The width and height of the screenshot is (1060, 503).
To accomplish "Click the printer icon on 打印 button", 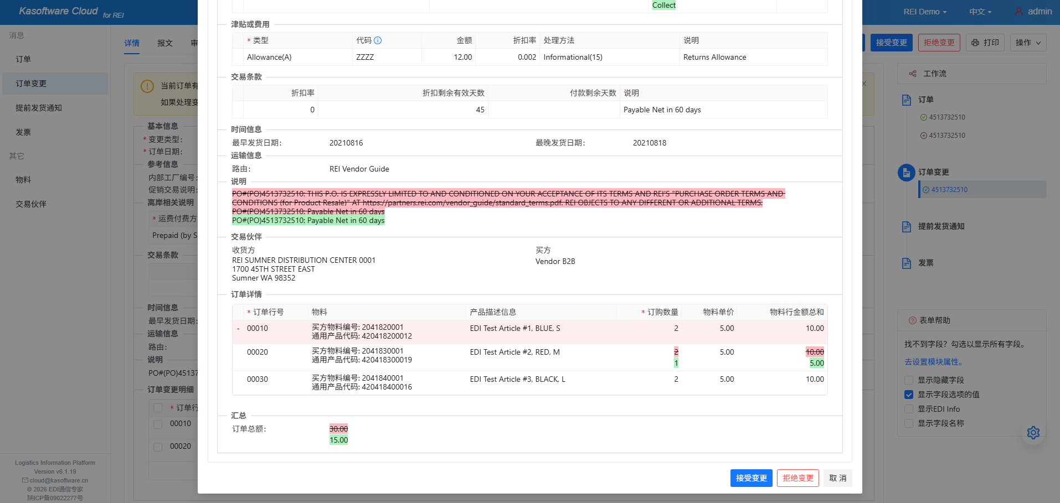I will tap(975, 43).
